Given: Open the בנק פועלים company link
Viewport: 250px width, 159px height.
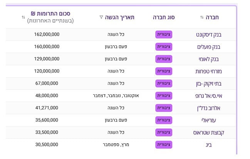Looking at the screenshot, I should click(209, 47).
